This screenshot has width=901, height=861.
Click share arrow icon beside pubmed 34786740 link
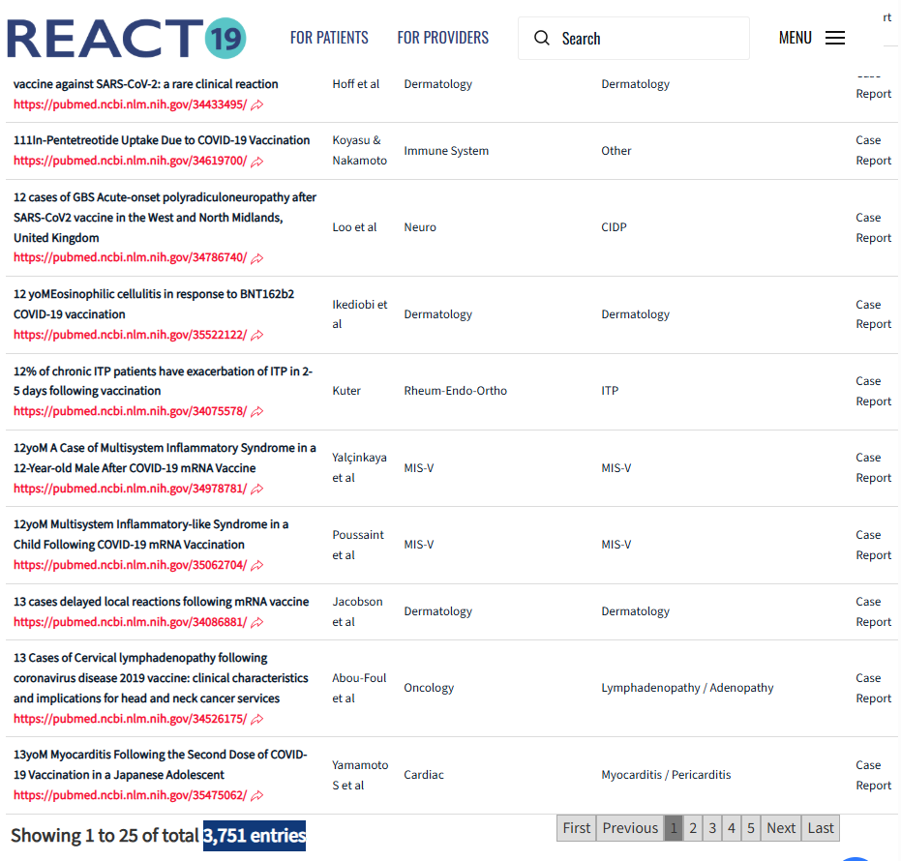(x=257, y=258)
